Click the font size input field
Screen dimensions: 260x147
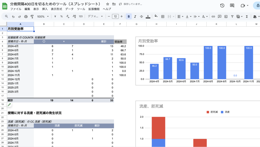point(115,16)
